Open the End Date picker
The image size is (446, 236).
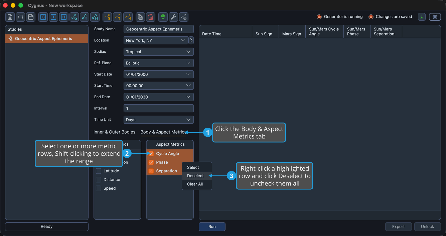[159, 97]
